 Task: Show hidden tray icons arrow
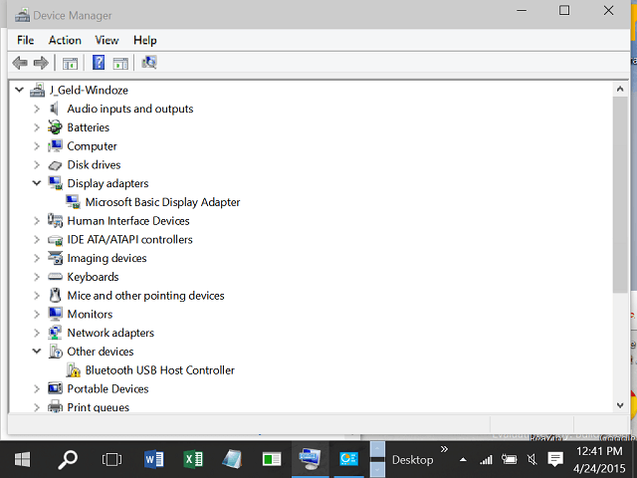tap(463, 460)
